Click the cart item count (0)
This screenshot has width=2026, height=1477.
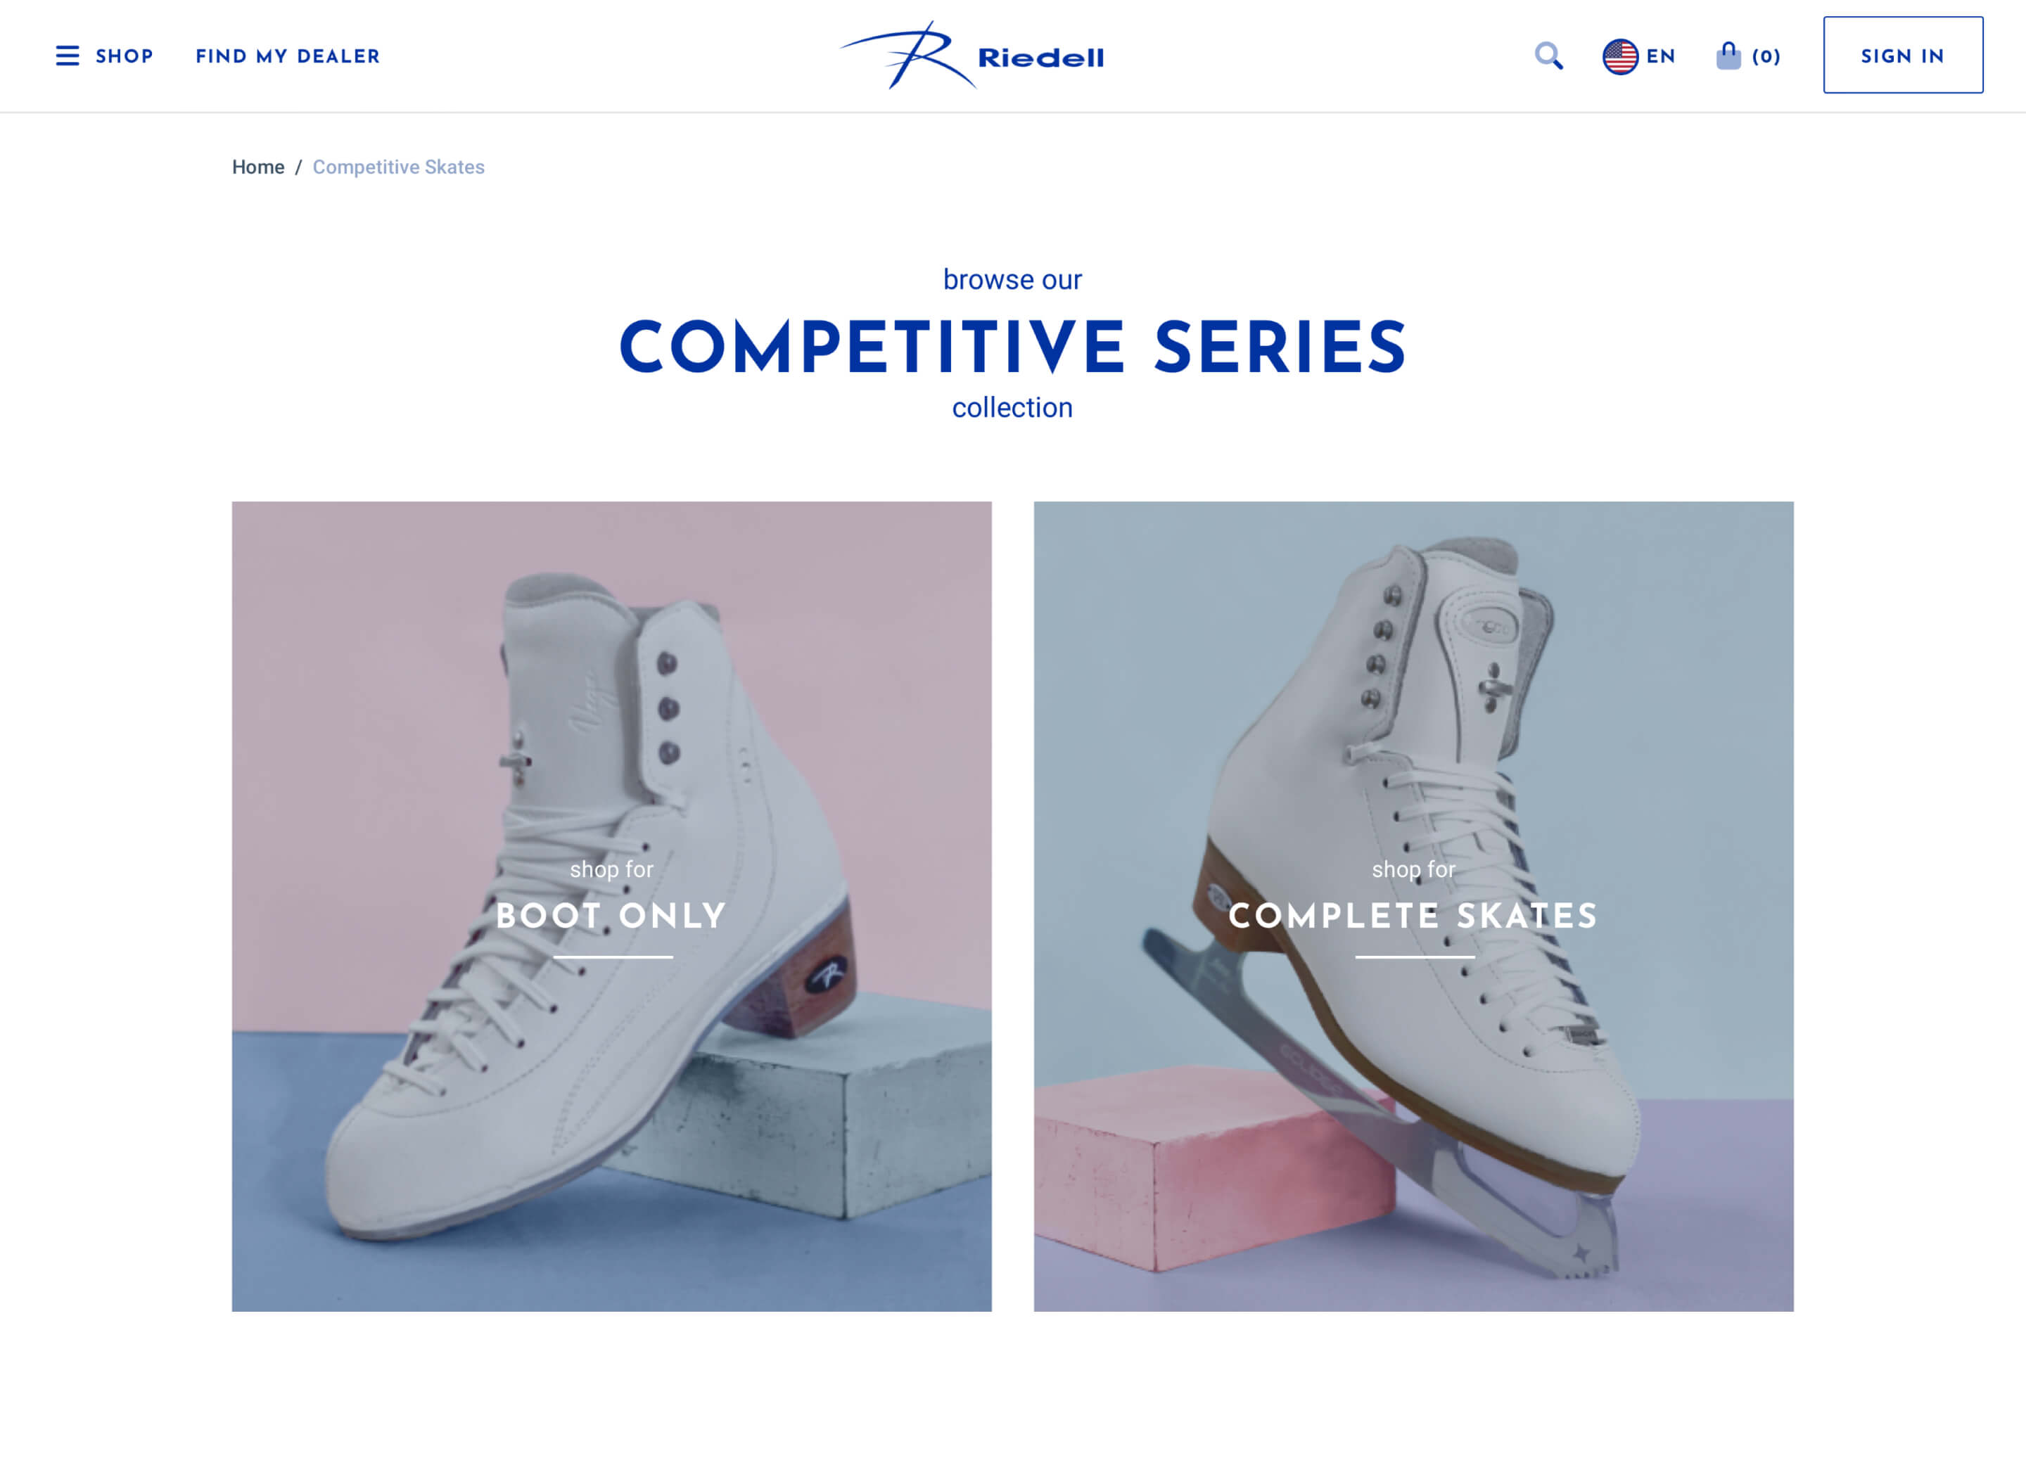tap(1766, 56)
